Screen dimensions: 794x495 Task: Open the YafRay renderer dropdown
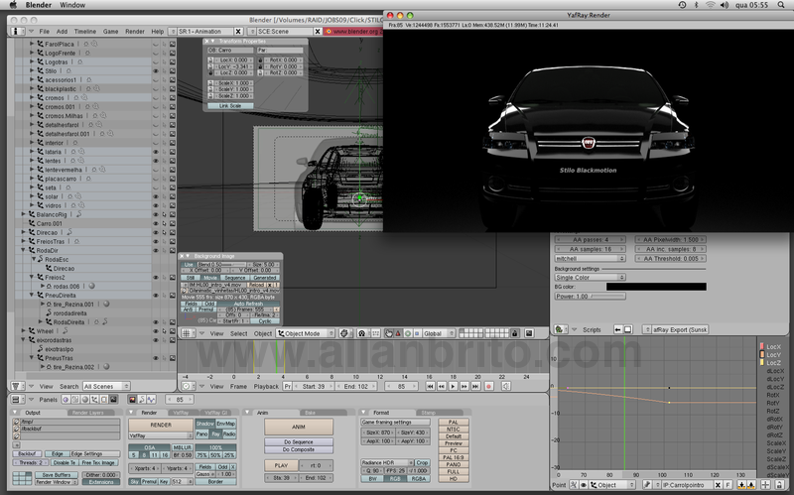(x=161, y=435)
